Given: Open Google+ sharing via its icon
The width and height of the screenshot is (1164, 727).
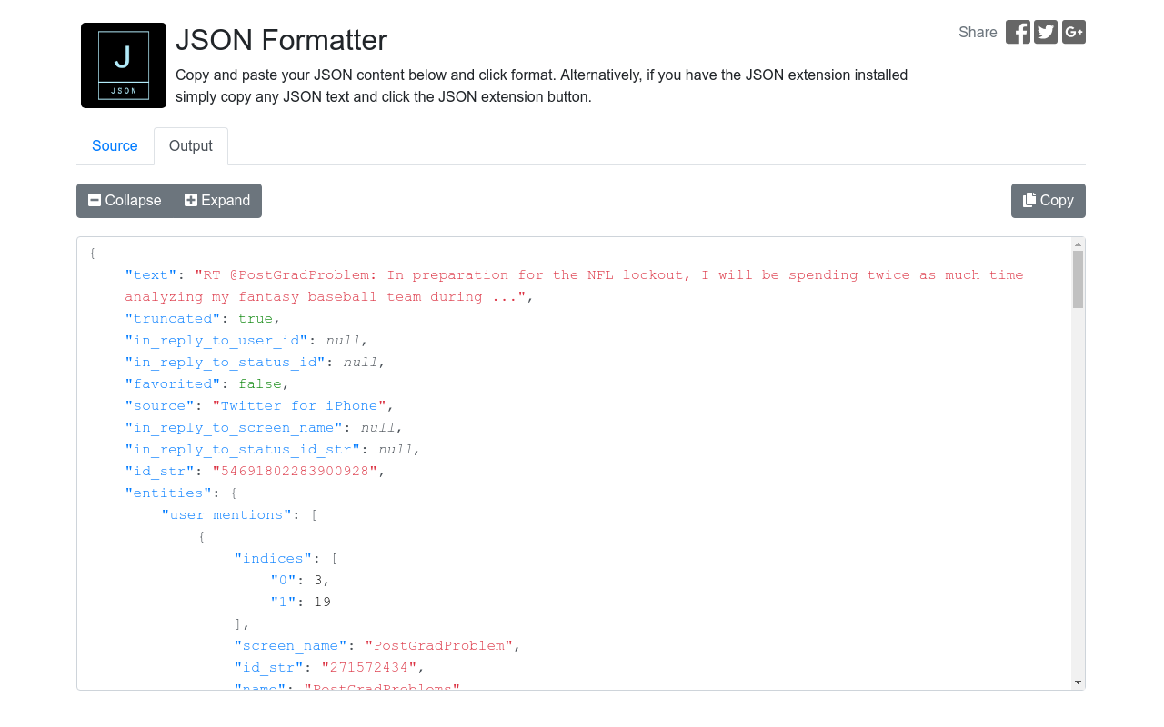Looking at the screenshot, I should [1073, 32].
